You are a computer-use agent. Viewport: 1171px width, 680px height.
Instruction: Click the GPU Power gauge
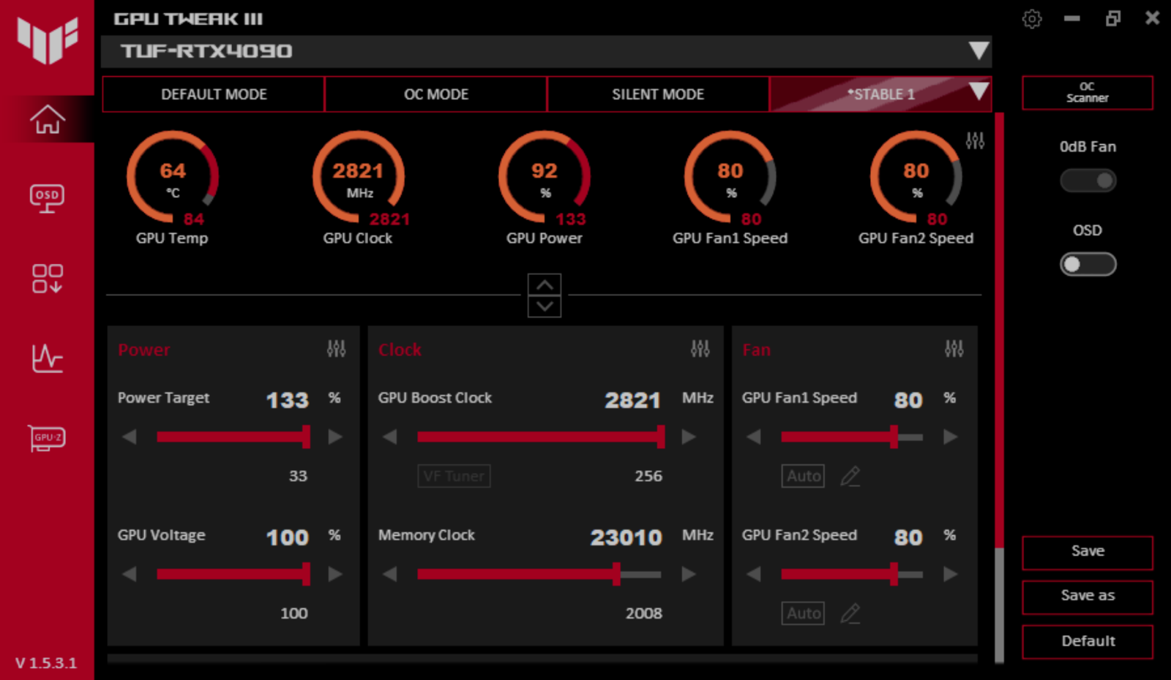(x=545, y=178)
